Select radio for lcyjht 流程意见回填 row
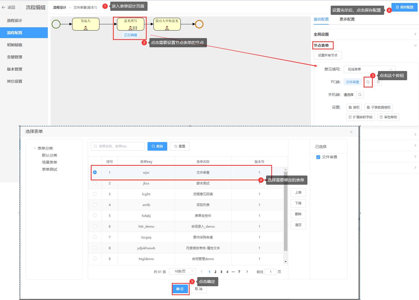 95,194
